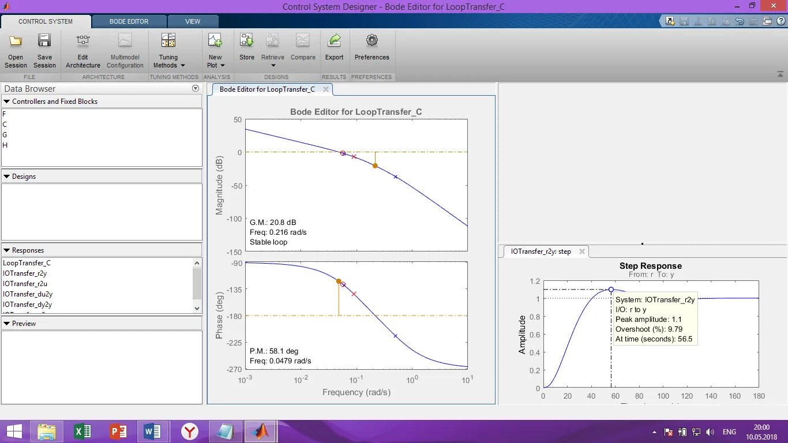Image resolution: width=788 pixels, height=443 pixels.
Task: Open File Explorer from taskbar
Action: [x=47, y=431]
